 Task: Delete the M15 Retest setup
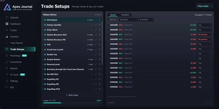tap(100, 20)
